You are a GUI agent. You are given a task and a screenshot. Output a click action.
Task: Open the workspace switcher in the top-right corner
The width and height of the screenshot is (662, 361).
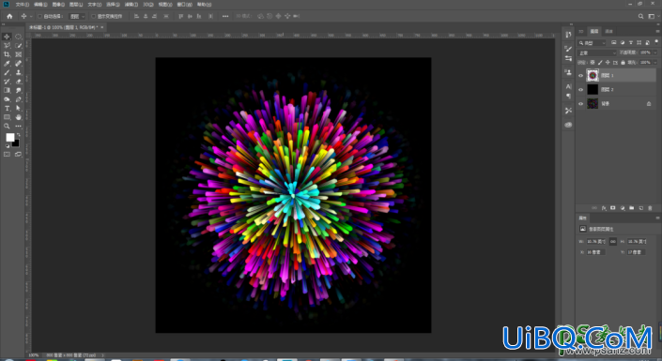pos(652,17)
